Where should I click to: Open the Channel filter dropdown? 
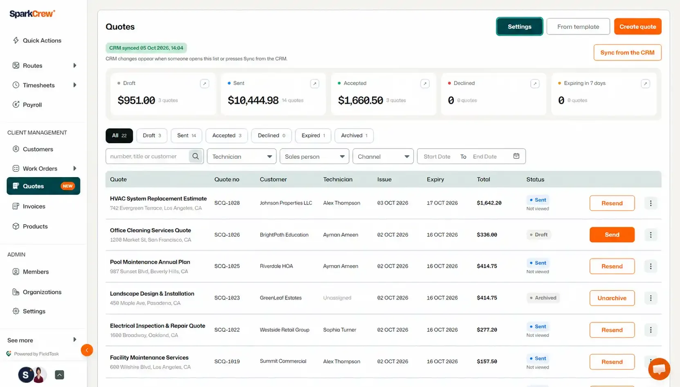(383, 156)
